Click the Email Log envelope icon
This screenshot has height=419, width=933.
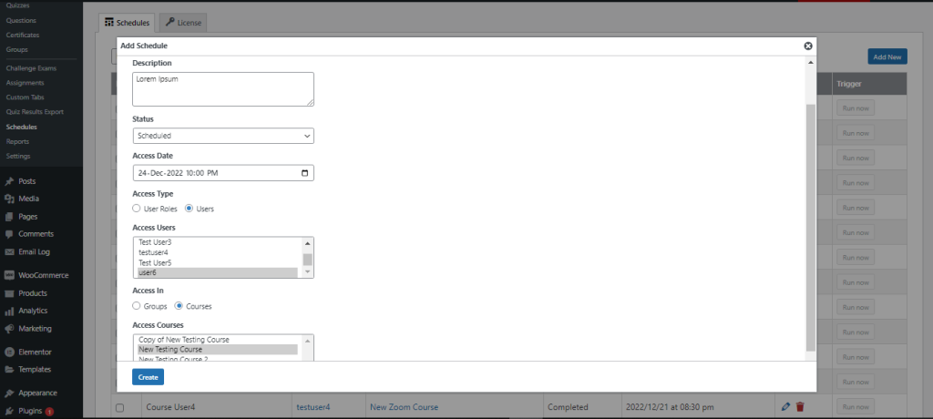(x=9, y=251)
